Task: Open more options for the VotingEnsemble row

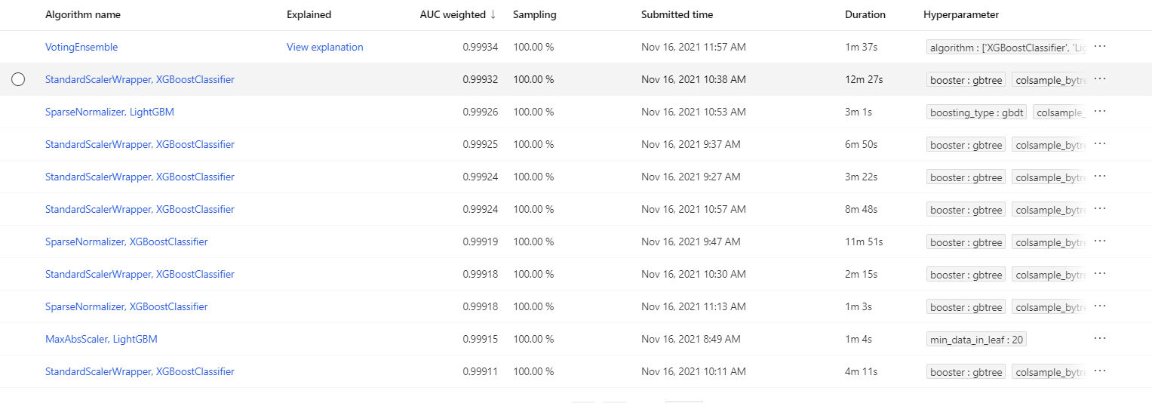Action: (1100, 47)
